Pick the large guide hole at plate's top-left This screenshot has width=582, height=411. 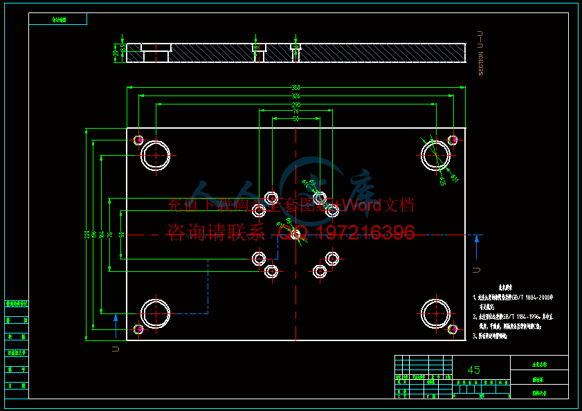(x=156, y=155)
